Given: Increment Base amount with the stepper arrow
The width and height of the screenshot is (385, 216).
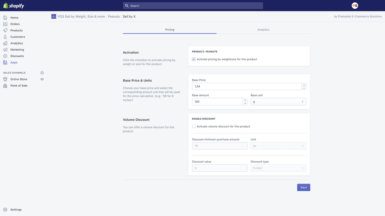Looking at the screenshot, I should (245, 100).
